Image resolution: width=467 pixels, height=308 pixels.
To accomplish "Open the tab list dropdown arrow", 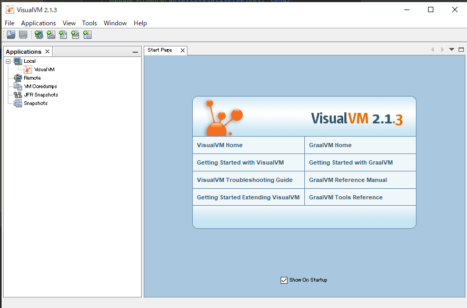I will [x=451, y=49].
